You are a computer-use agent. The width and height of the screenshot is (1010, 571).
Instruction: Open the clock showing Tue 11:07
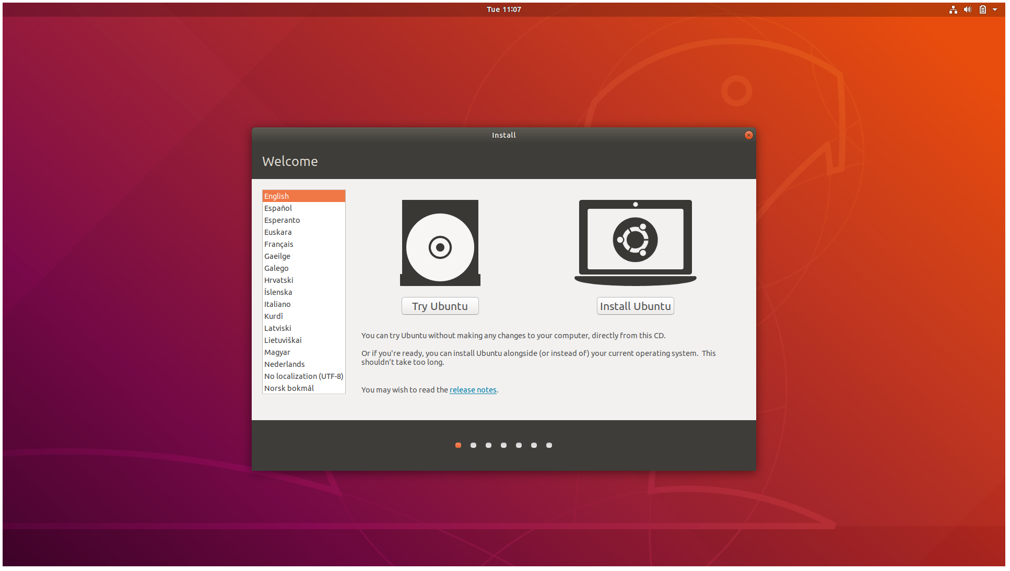click(x=504, y=9)
